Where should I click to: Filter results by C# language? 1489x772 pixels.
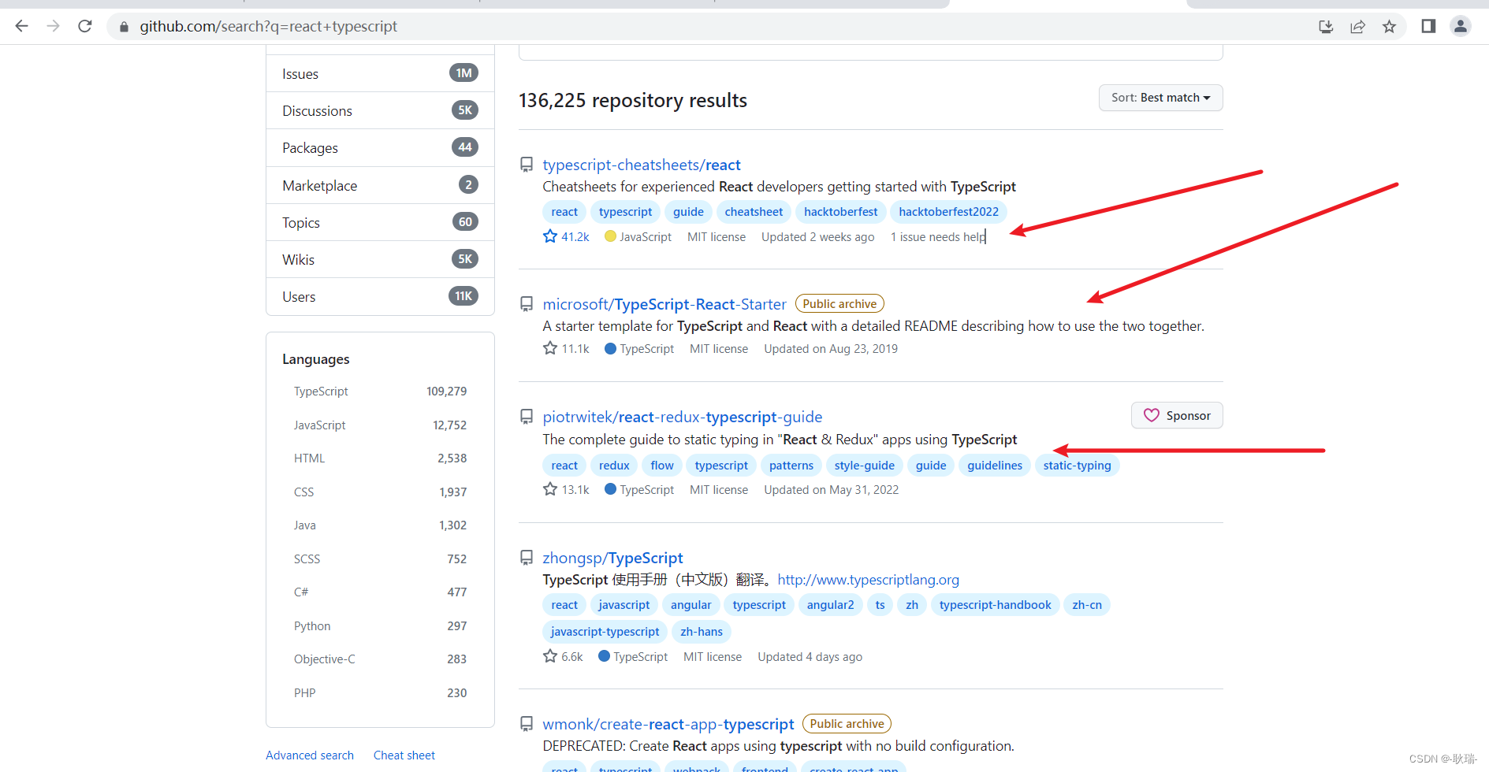[x=380, y=592]
